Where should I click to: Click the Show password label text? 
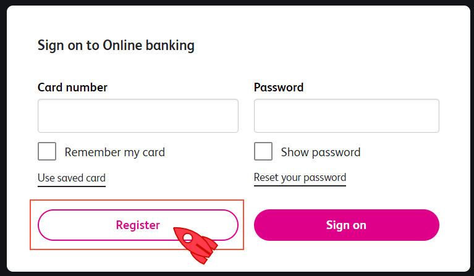320,152
